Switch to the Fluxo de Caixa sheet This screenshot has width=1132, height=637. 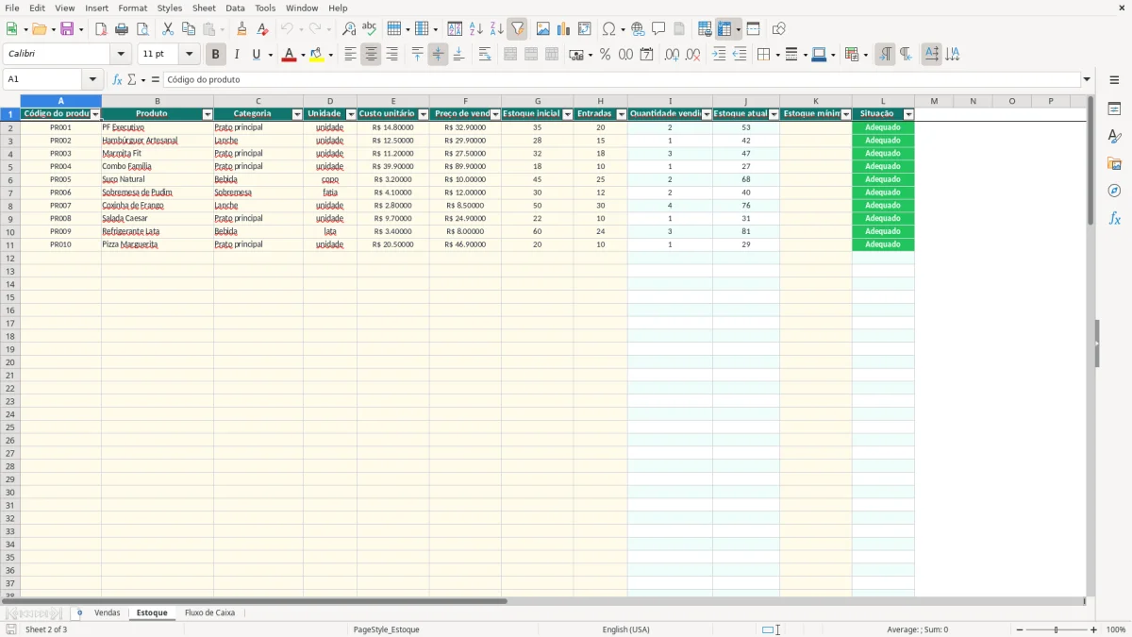[x=209, y=613]
